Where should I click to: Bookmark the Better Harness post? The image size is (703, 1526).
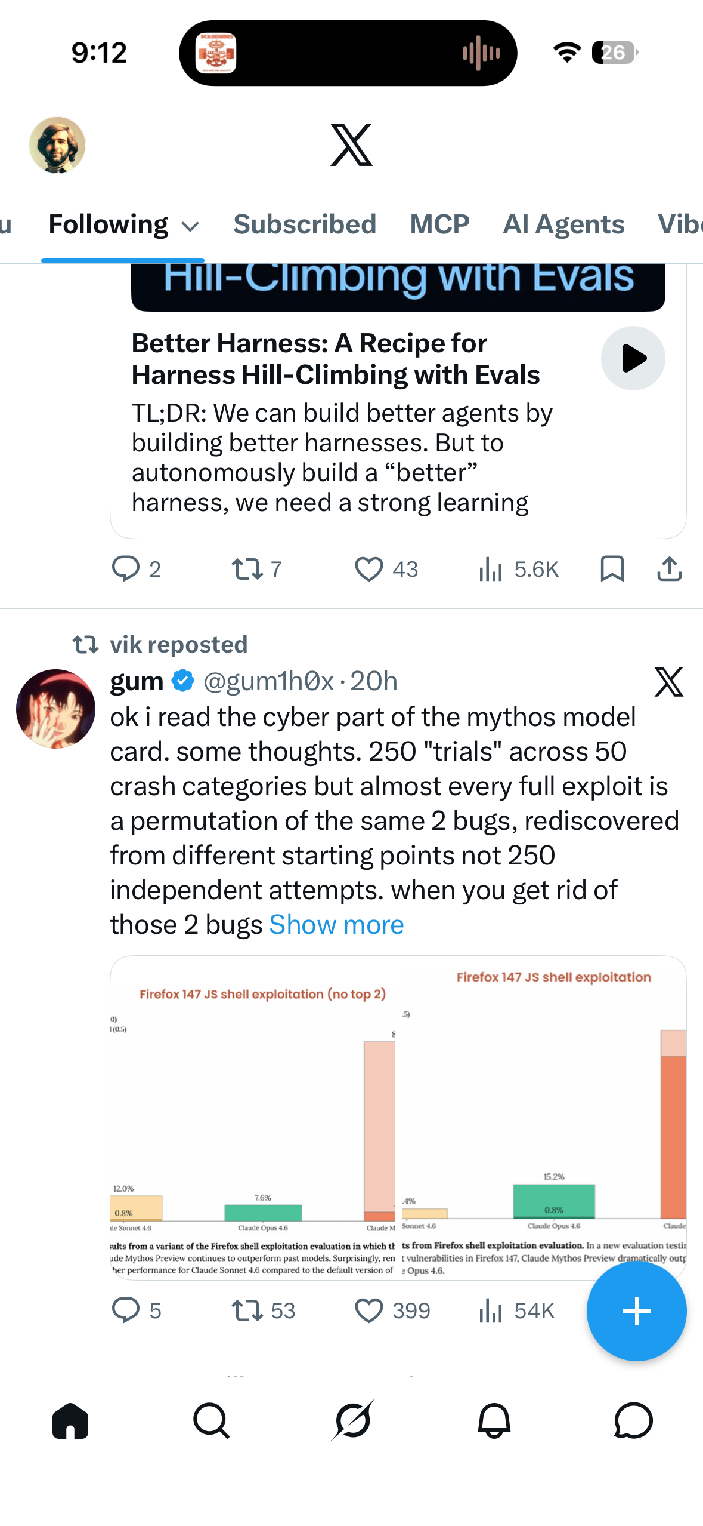point(612,568)
